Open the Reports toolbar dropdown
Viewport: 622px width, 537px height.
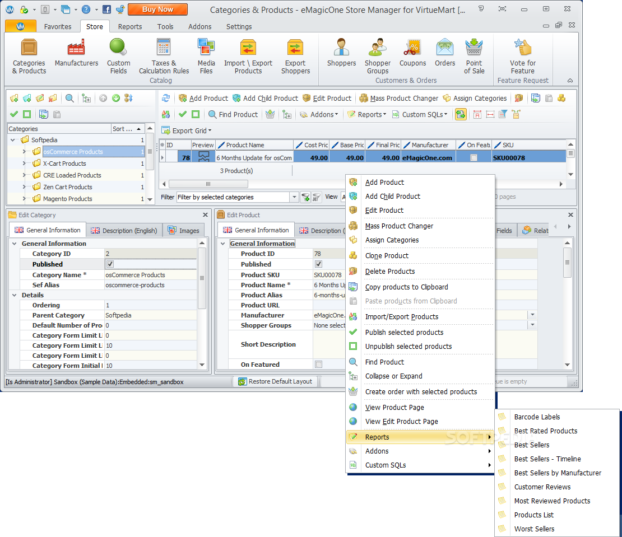[x=366, y=115]
